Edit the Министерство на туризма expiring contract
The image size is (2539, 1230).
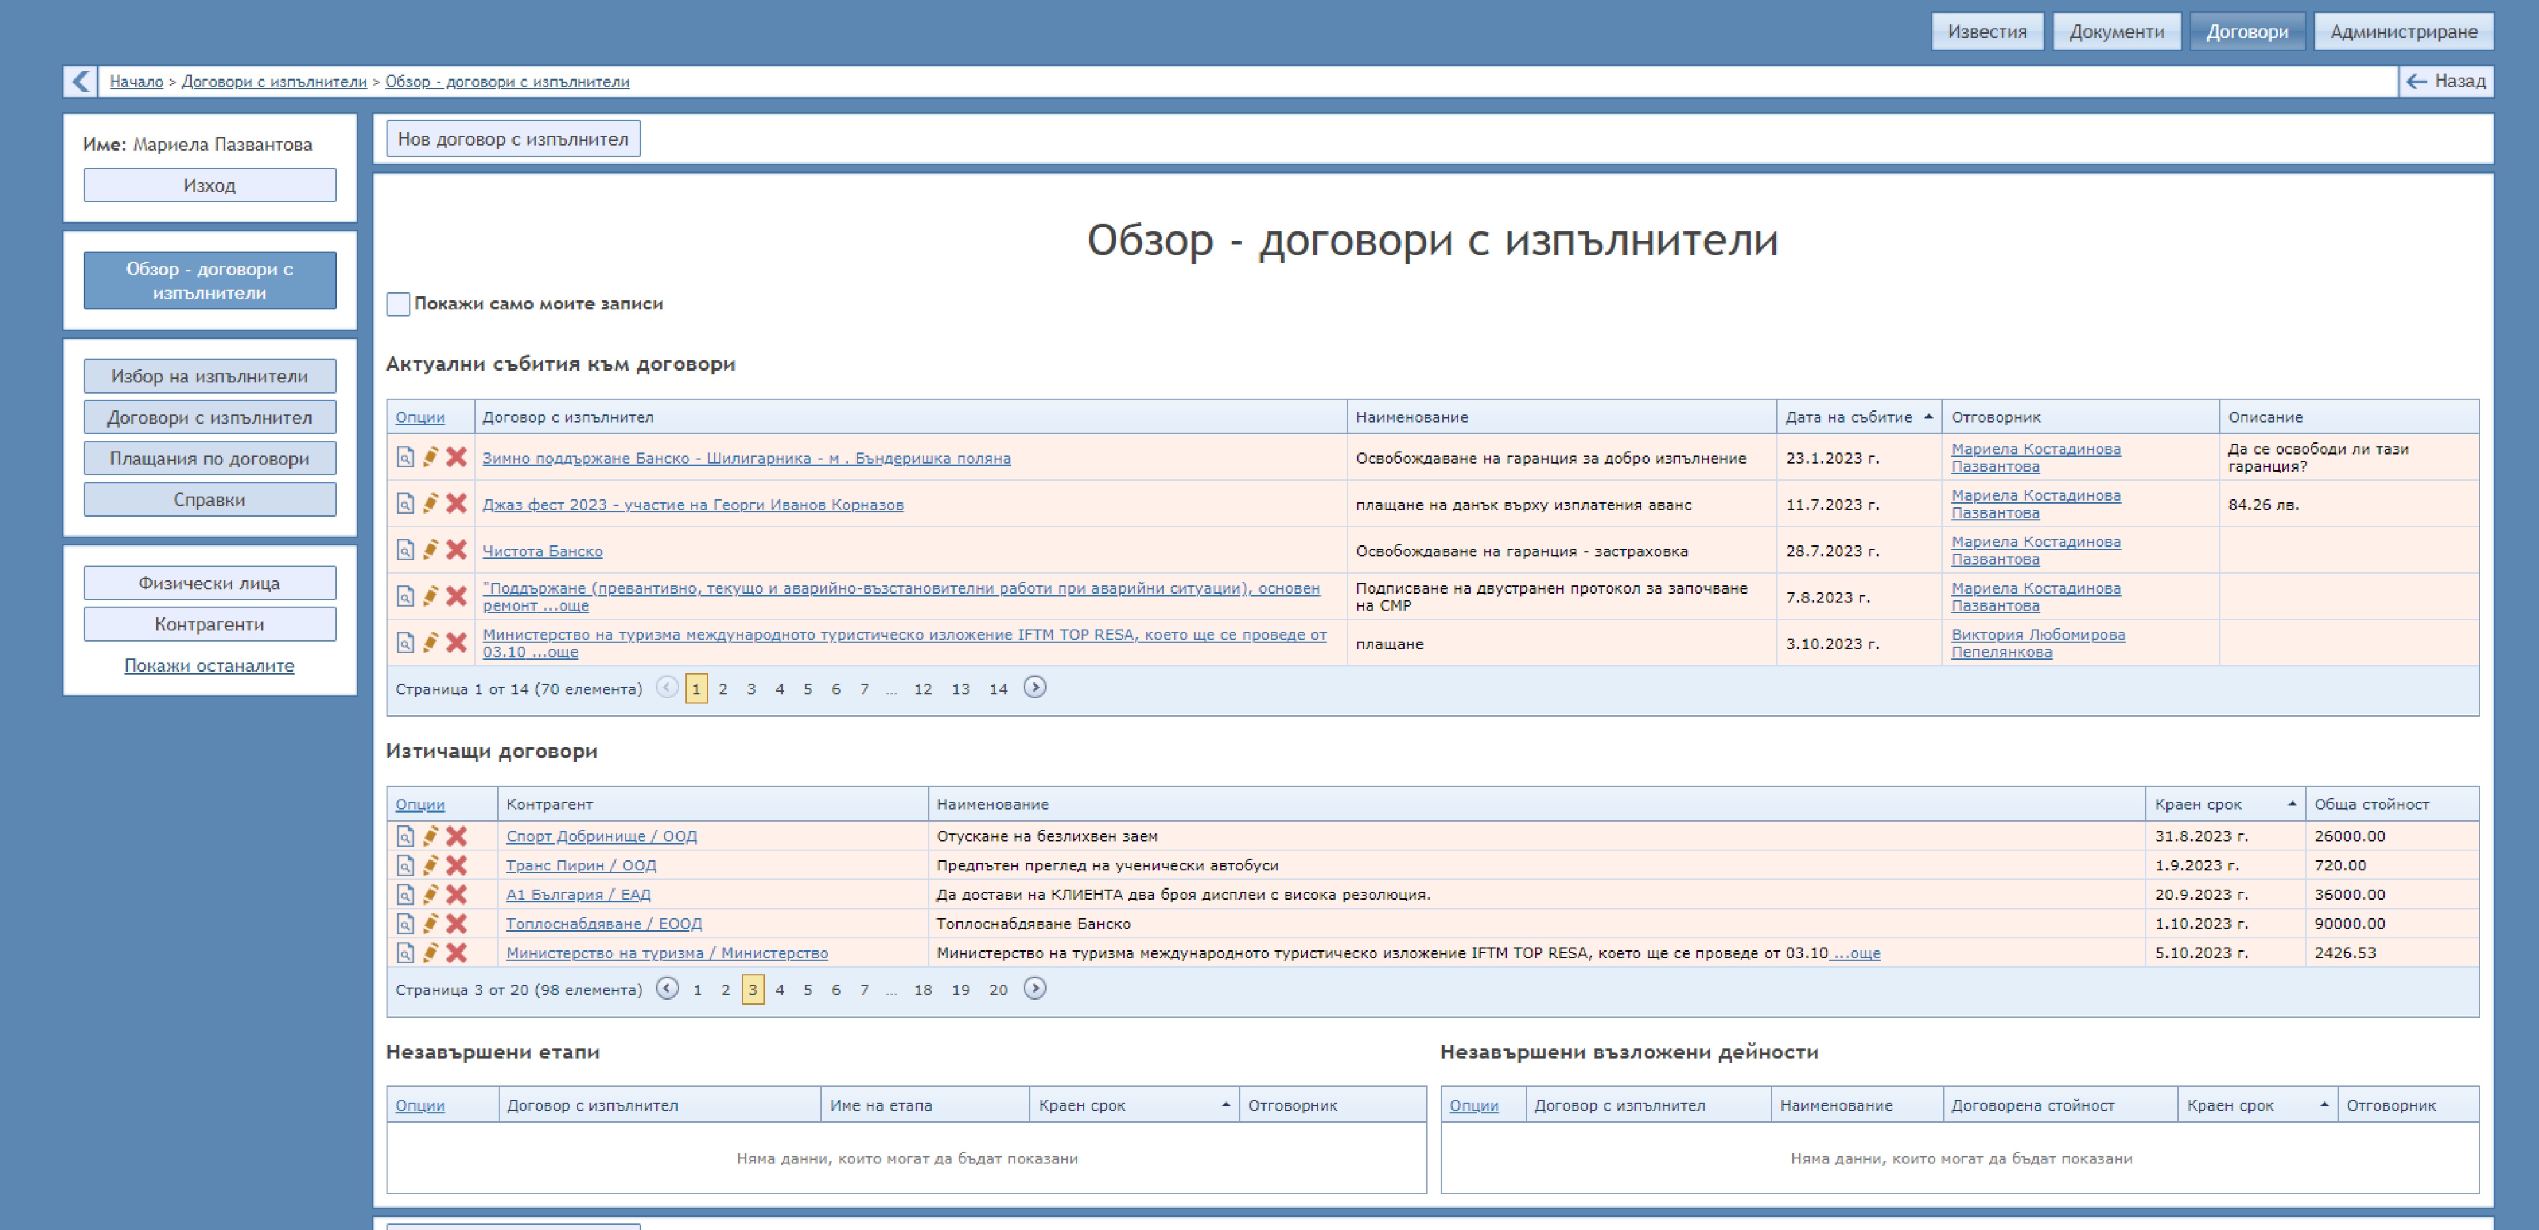coord(431,953)
